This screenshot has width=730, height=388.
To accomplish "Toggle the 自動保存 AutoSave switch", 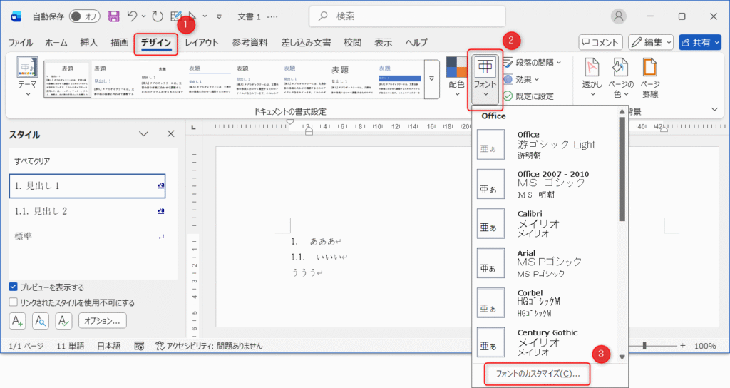I will tap(85, 16).
